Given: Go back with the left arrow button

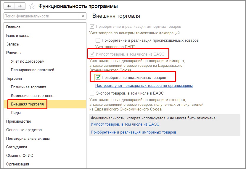Looking at the screenshot, I should 9,6.
